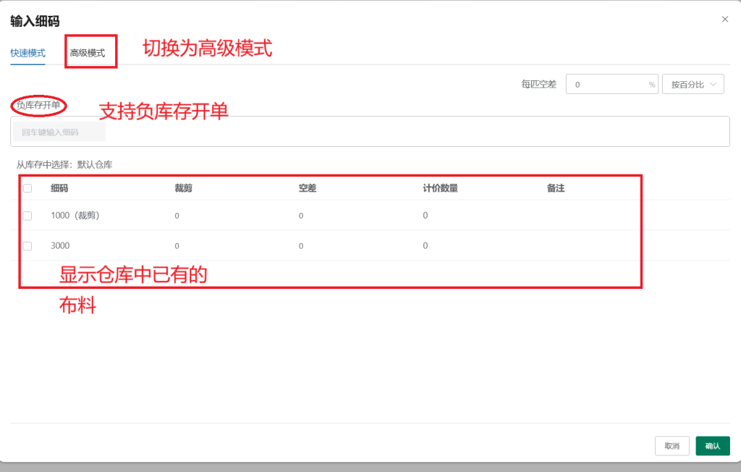Check the box for row 3000
The image size is (741, 472).
[x=27, y=246]
